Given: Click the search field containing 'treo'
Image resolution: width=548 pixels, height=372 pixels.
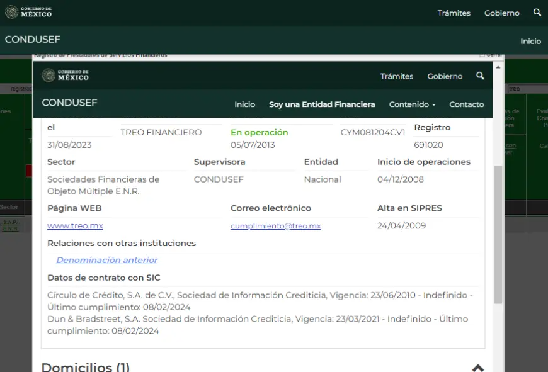Looking at the screenshot, I should click(526, 89).
